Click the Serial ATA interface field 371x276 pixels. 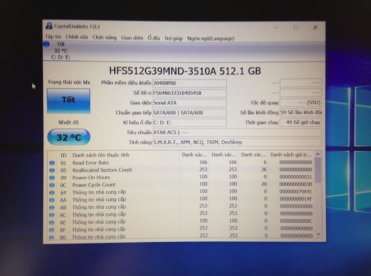189,103
